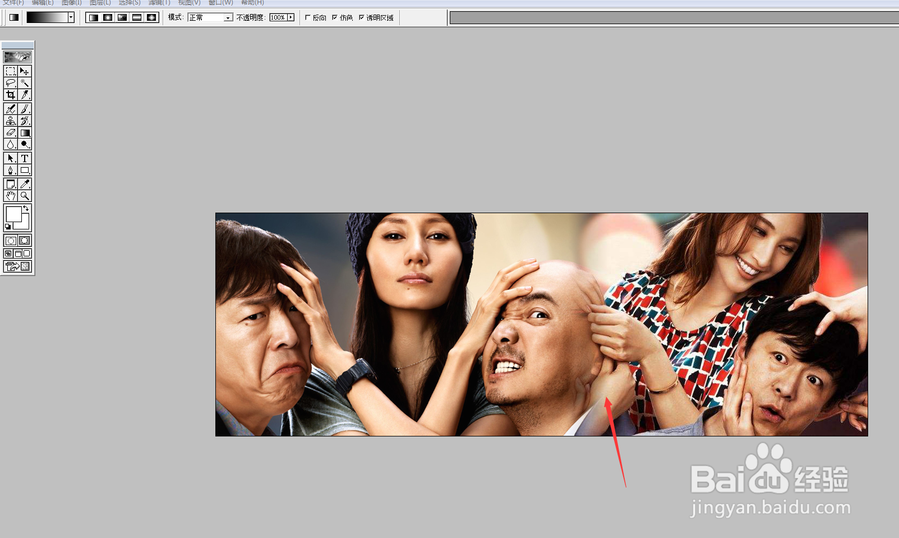Click on the open movie poster image

[x=542, y=324]
